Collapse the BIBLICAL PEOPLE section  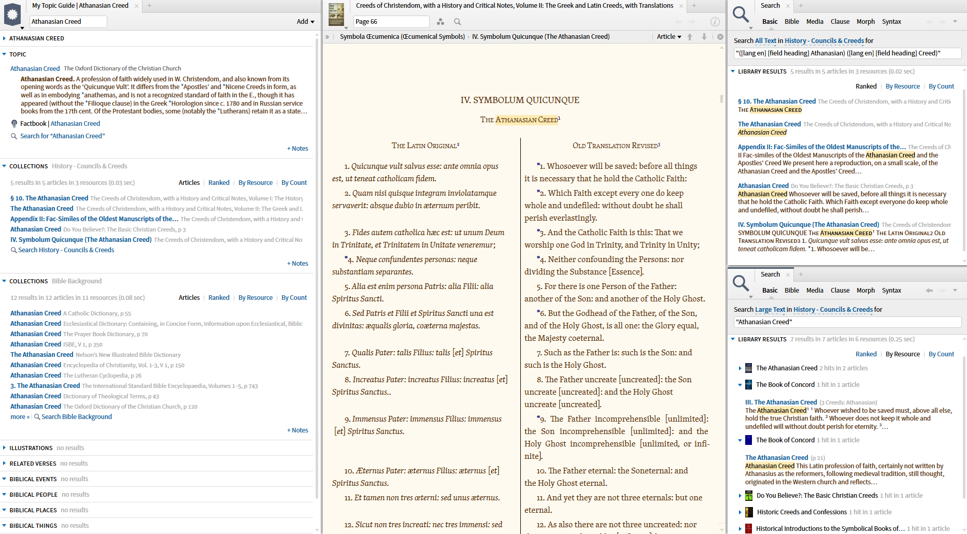click(4, 495)
